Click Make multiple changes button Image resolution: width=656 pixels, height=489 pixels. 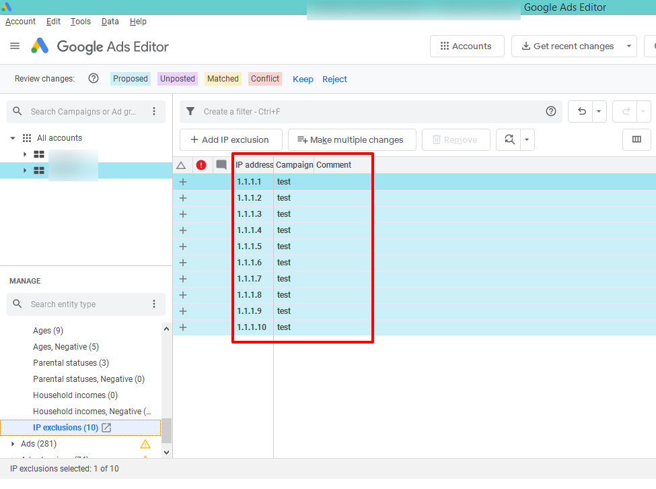point(352,139)
